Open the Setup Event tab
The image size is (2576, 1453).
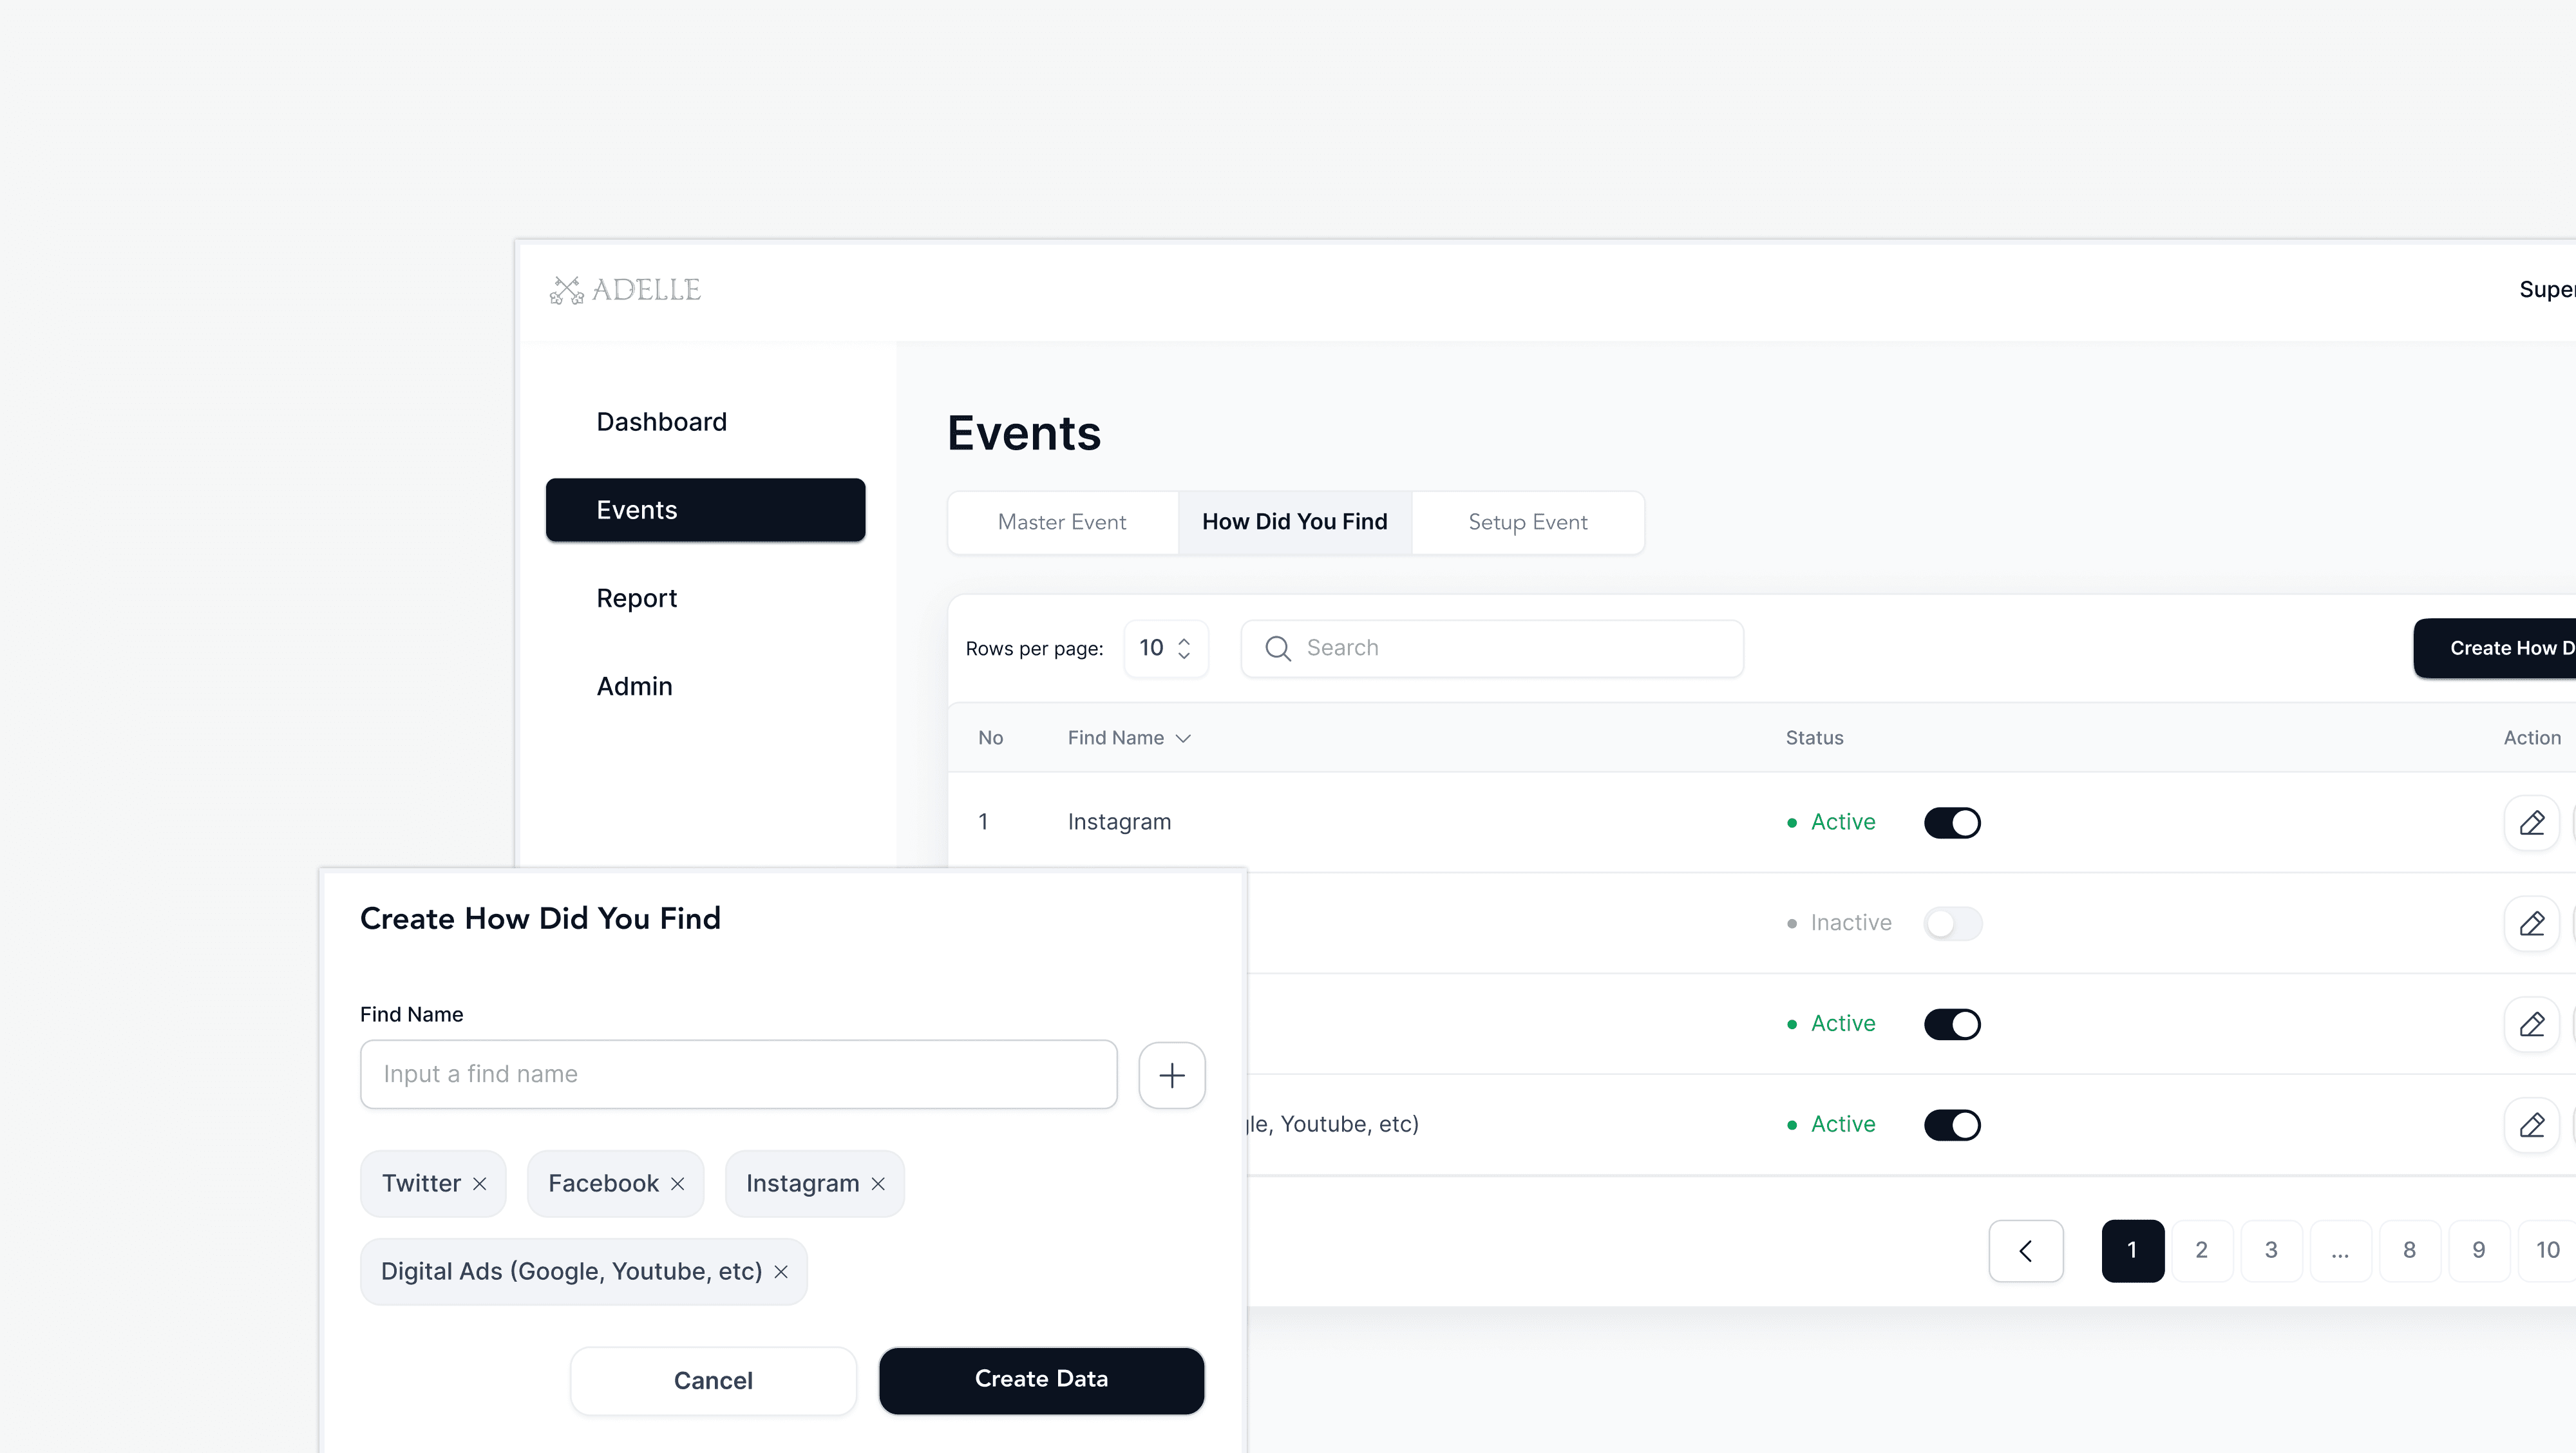click(1527, 521)
